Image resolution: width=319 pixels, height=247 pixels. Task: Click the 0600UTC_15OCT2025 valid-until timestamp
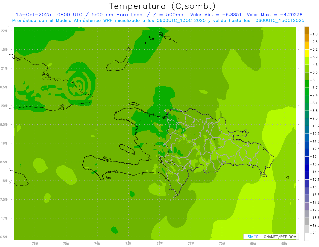(280, 21)
